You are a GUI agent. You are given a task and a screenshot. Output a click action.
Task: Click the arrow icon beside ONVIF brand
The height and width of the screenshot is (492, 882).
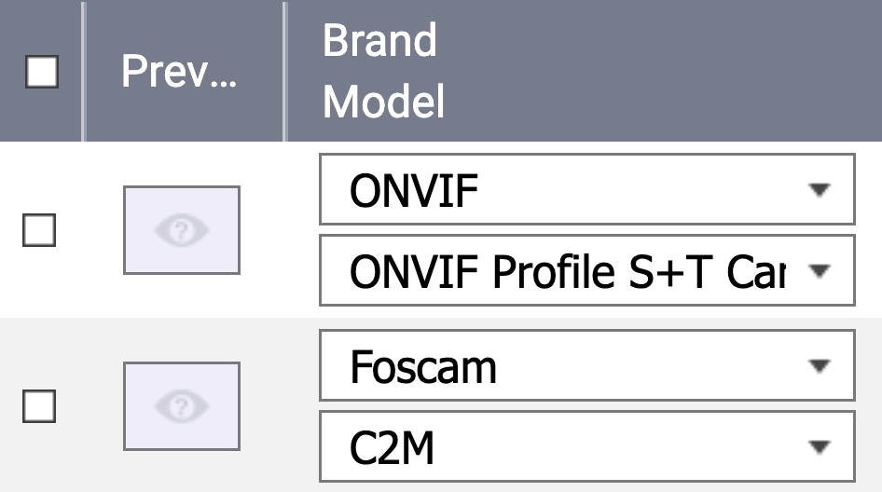point(819,191)
